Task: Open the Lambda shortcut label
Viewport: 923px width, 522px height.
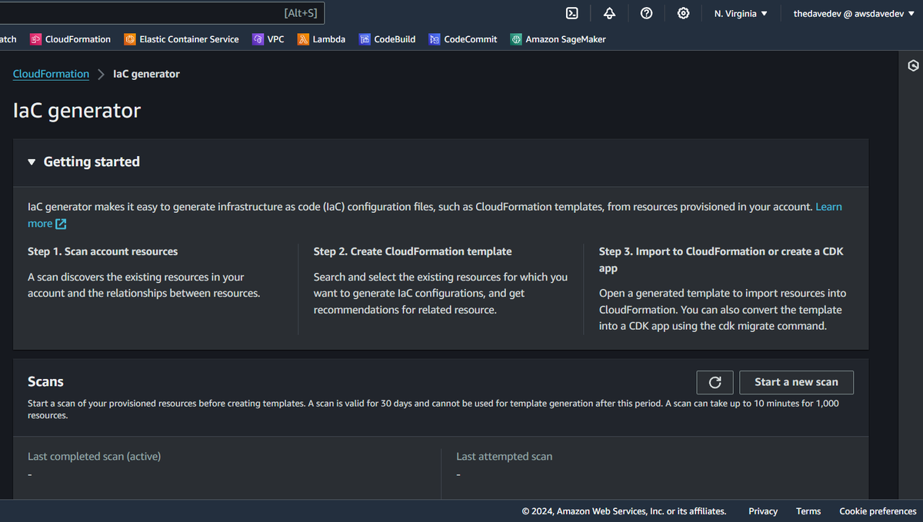Action: point(328,39)
